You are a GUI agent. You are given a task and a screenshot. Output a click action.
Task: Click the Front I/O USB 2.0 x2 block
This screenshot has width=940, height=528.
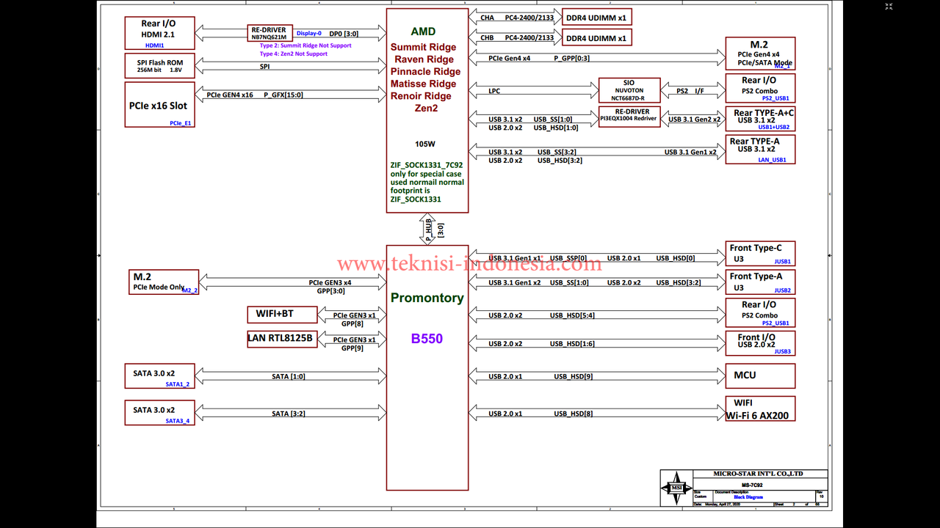tap(760, 344)
